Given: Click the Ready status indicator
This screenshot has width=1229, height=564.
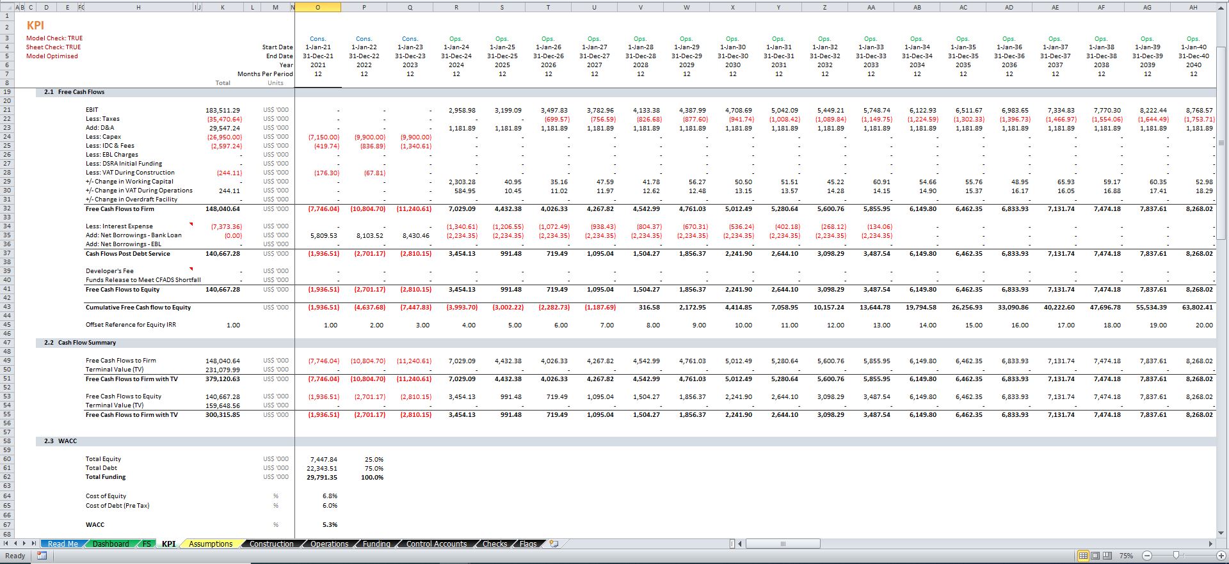Looking at the screenshot, I should [15, 556].
